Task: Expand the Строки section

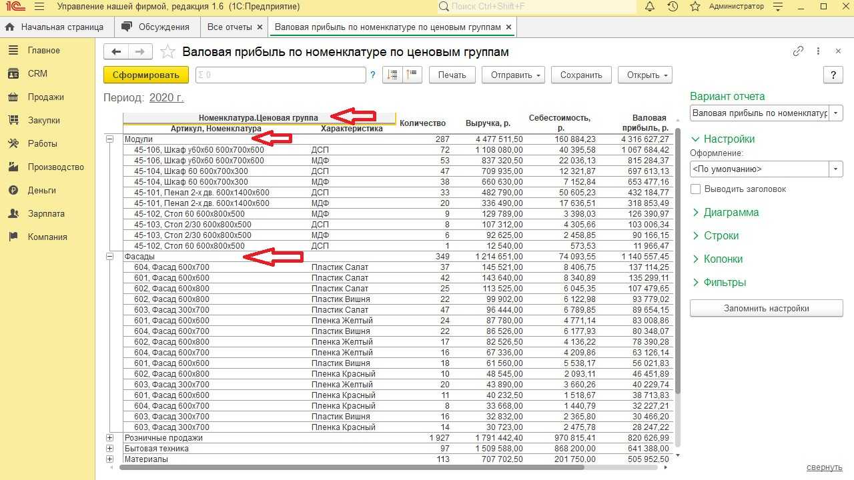Action: point(715,235)
